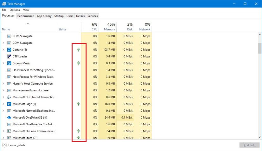
Task: Open the View menu
Action: pos(26,10)
